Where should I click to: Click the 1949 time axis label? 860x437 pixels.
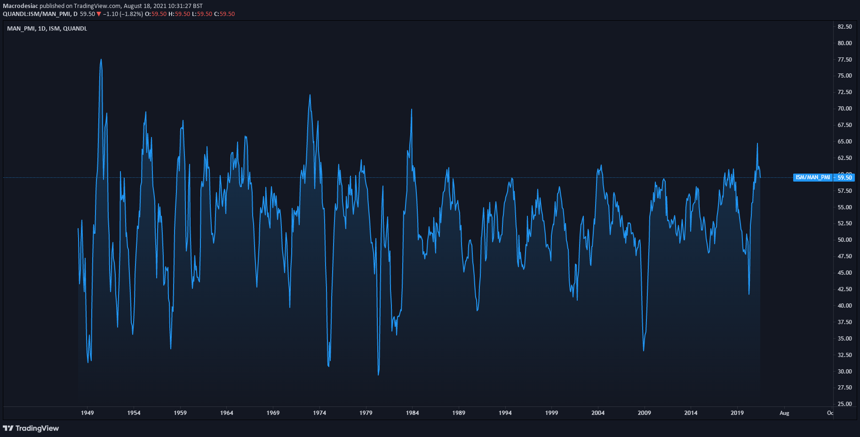87,413
